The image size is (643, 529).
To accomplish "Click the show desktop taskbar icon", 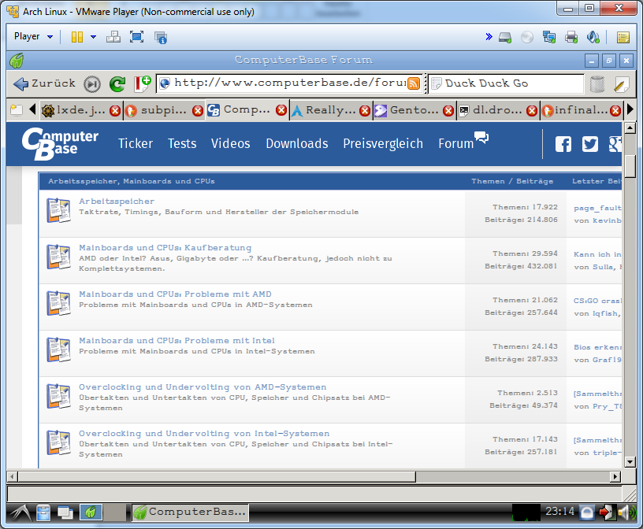I will (x=65, y=512).
